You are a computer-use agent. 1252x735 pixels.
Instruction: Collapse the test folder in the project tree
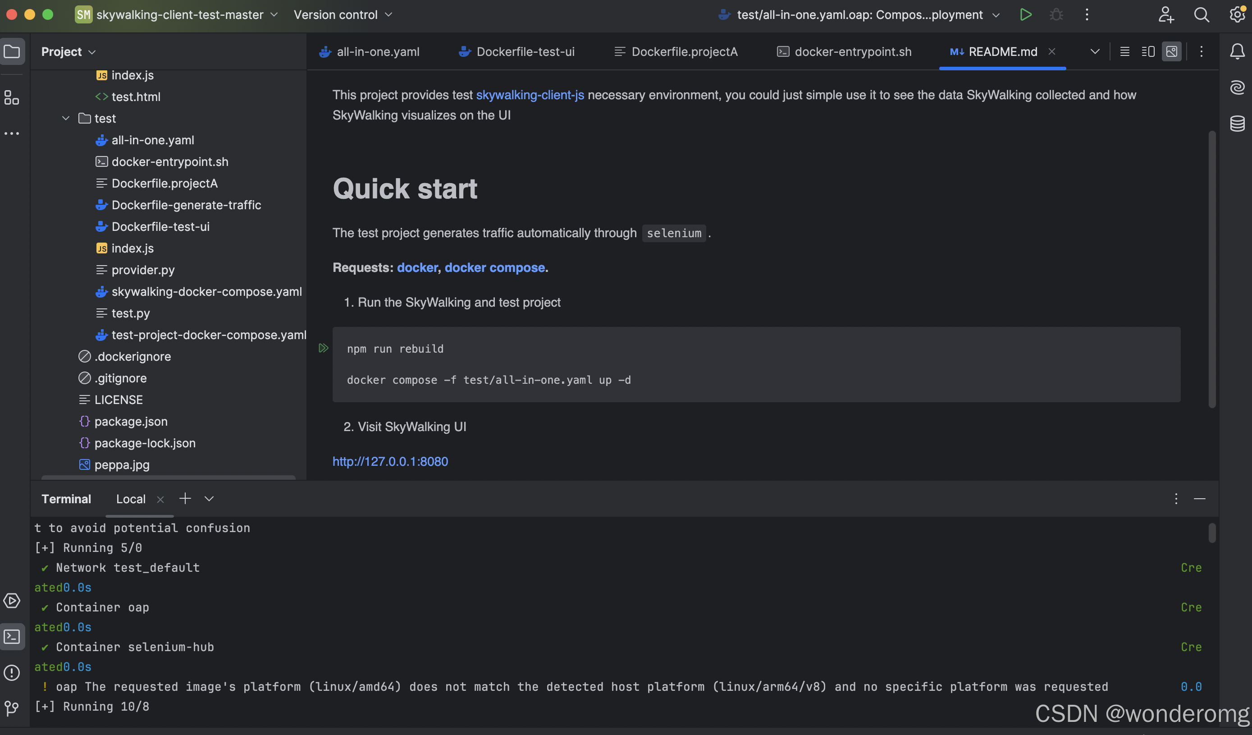[x=66, y=118]
